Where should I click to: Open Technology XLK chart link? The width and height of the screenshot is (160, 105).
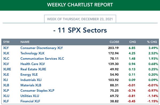32,53
